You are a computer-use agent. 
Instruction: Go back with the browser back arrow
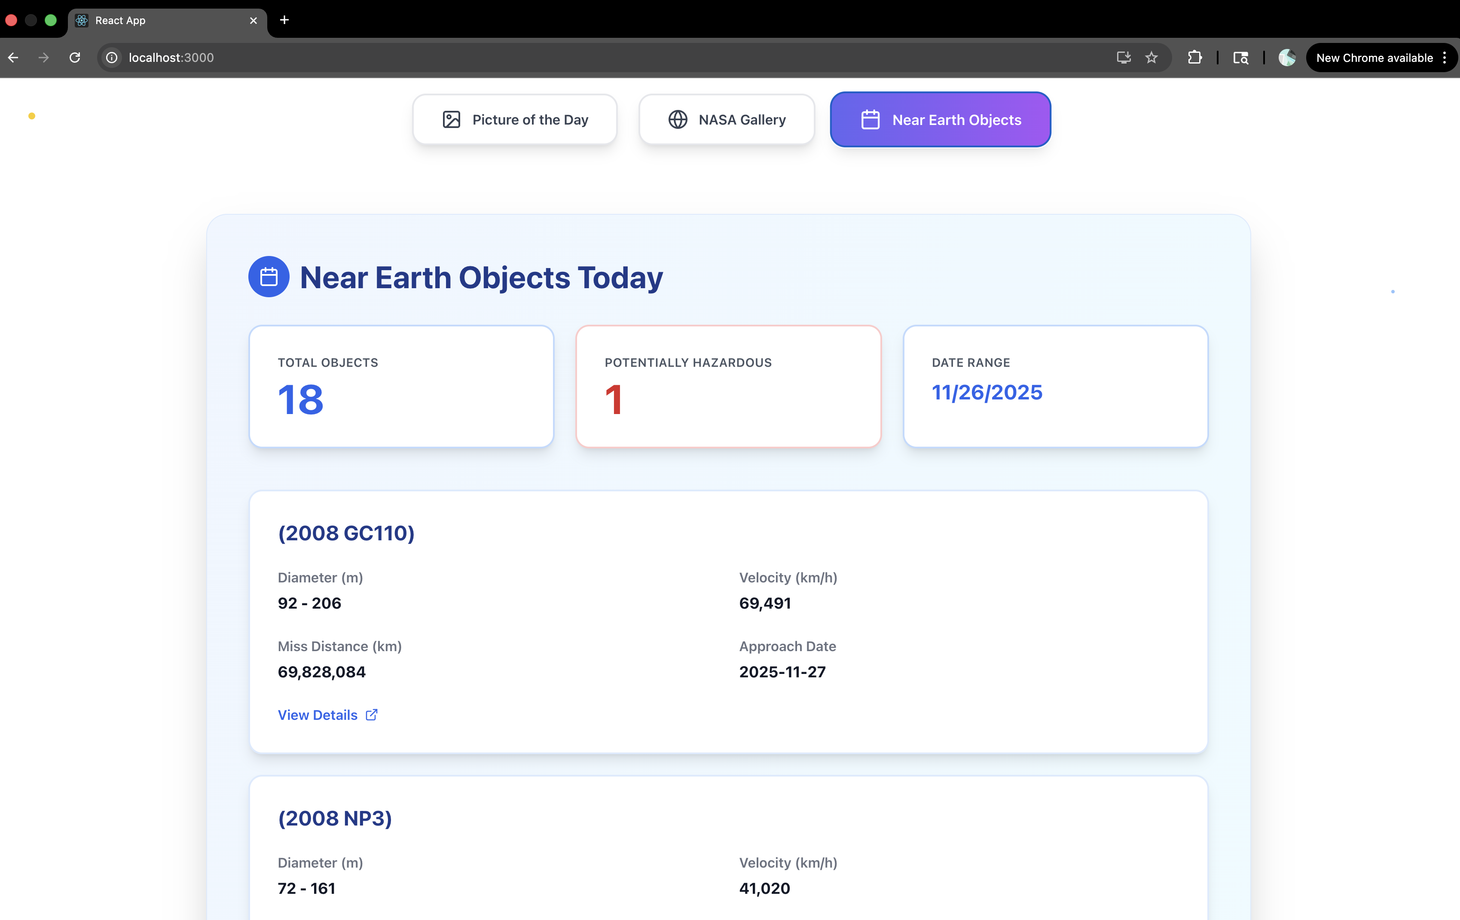tap(13, 58)
